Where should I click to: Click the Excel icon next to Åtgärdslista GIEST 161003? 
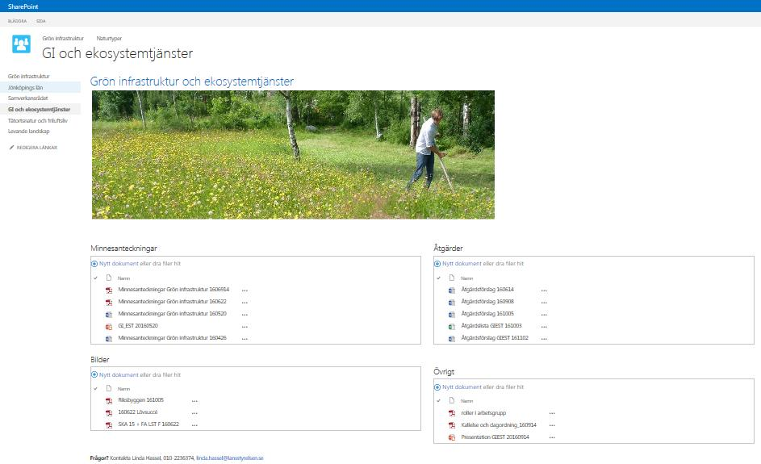[x=451, y=326]
